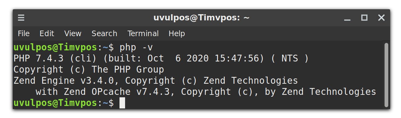Click the window title uvulpos@Timvpos
This screenshot has width=401, height=118.
click(x=201, y=18)
